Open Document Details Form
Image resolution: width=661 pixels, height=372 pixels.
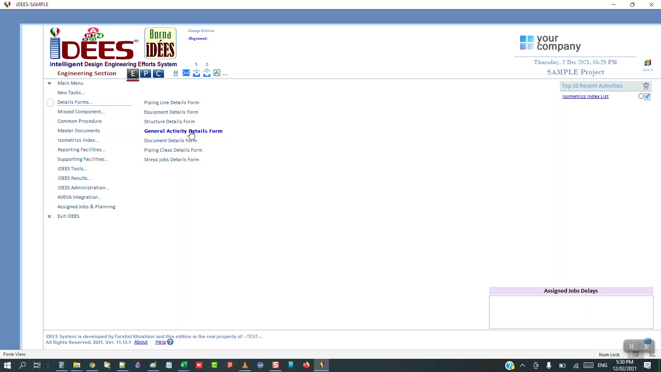(x=170, y=141)
